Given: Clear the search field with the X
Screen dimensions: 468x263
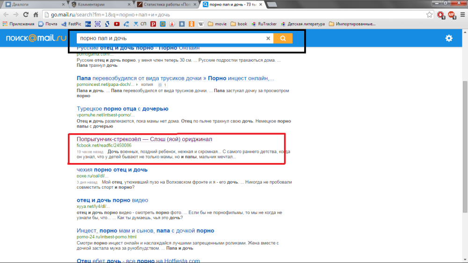Looking at the screenshot, I should 268,38.
